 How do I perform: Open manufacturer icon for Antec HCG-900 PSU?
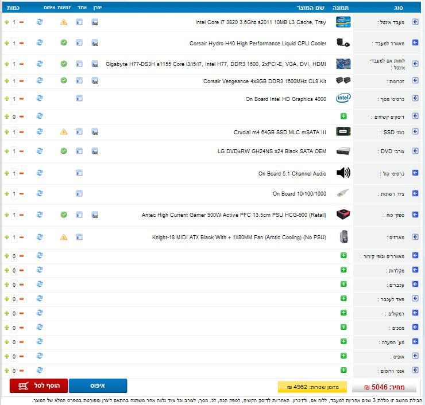click(95, 215)
